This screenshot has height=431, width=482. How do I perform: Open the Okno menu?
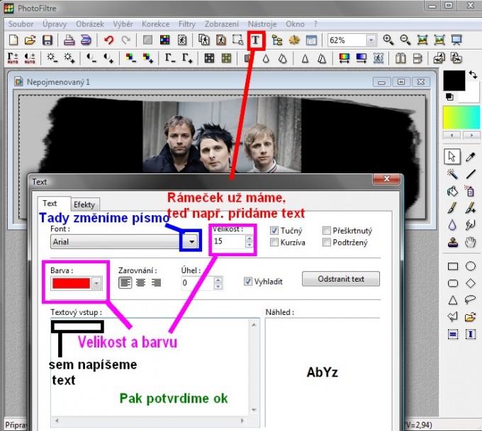[295, 24]
